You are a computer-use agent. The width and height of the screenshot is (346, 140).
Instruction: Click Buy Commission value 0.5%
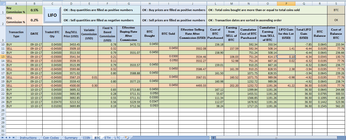(34, 10)
